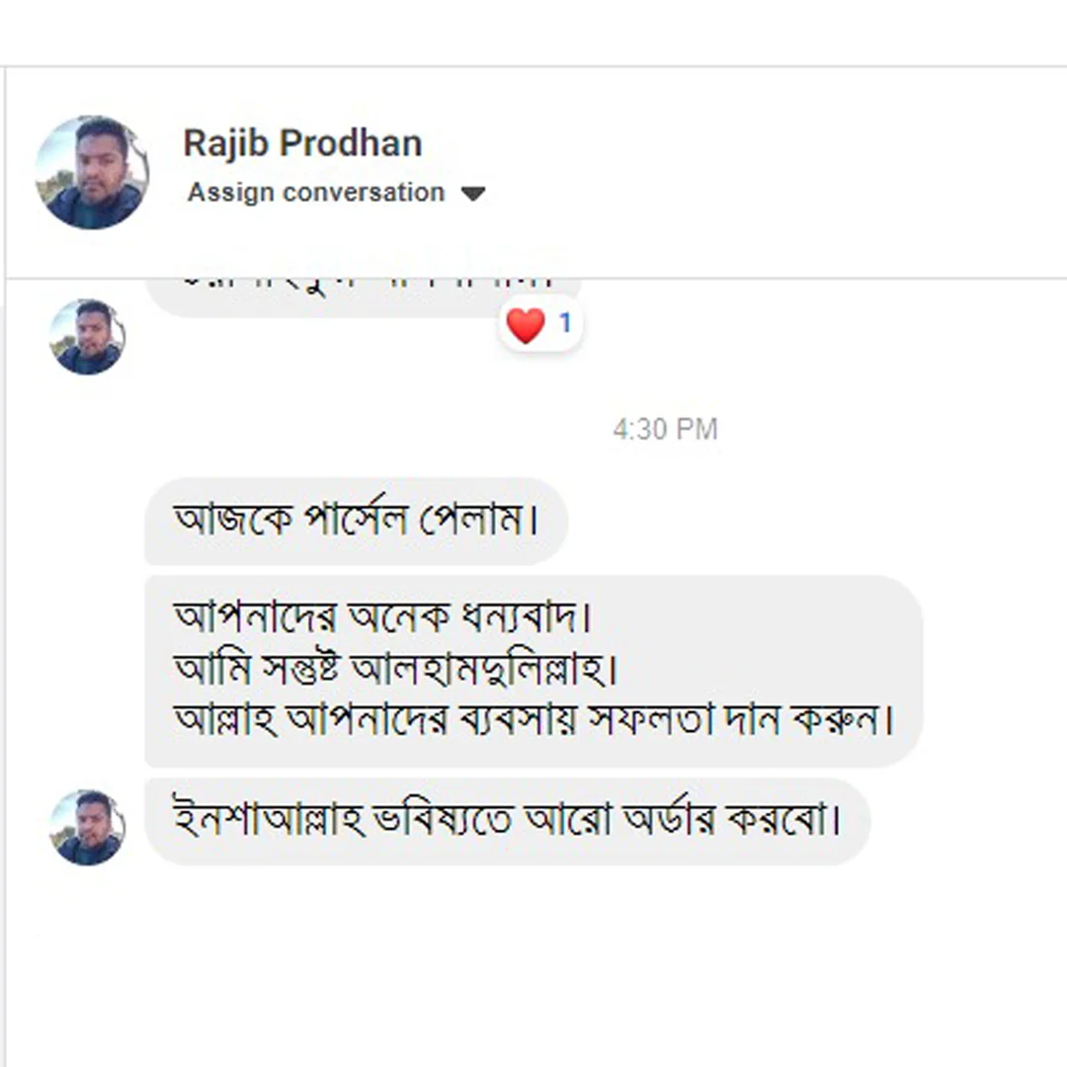This screenshot has width=1067, height=1067.
Task: Click Rajib Prodhan's large header profile picture
Action: (92, 173)
